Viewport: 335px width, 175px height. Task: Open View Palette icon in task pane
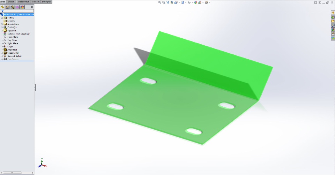point(333,25)
